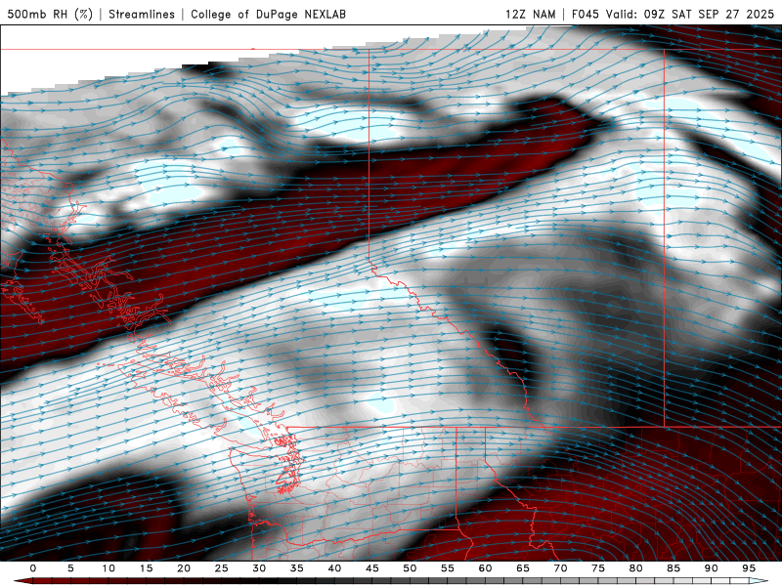Click the dark red left arrow of colorbar
The height and width of the screenshot is (586, 782).
[22, 581]
